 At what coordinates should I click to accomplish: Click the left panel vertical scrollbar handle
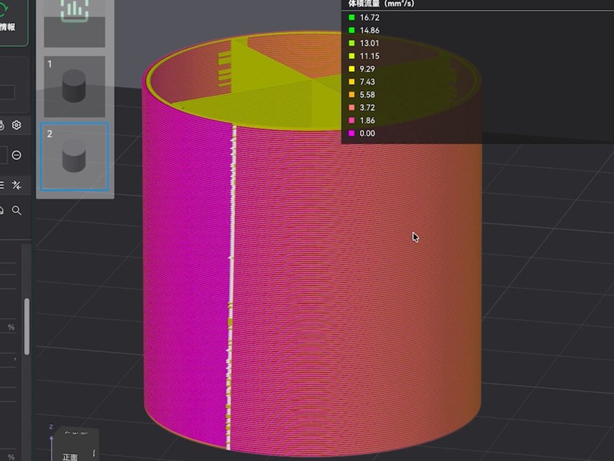(27, 327)
